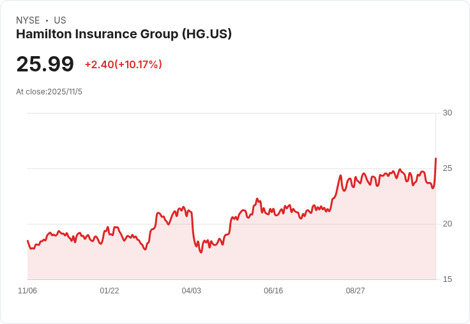The width and height of the screenshot is (470, 324).
Task: Click the +2.40(+10.17%) price change
Action: tap(123, 64)
